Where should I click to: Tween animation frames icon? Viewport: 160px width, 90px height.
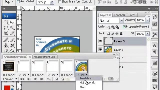[x=49, y=79]
